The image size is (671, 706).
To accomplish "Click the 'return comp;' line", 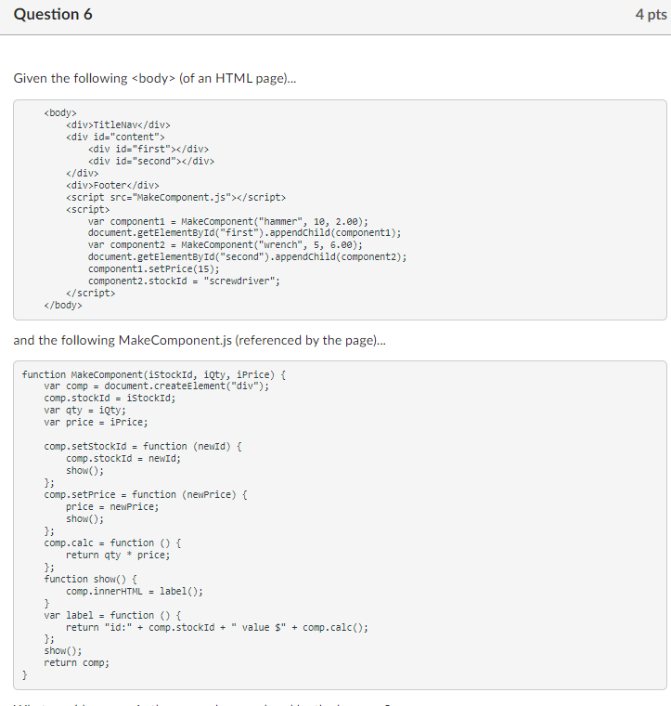I will tap(76, 662).
